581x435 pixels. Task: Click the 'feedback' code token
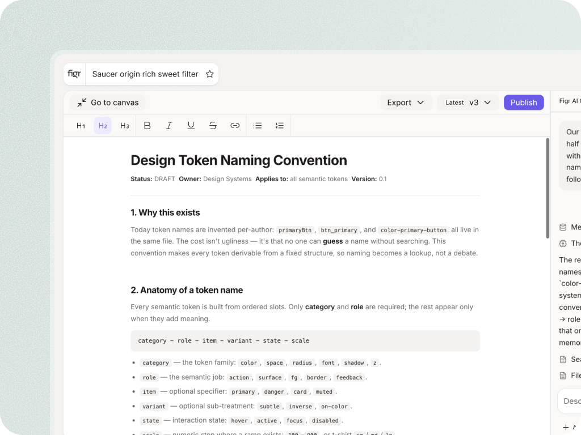[349, 377]
